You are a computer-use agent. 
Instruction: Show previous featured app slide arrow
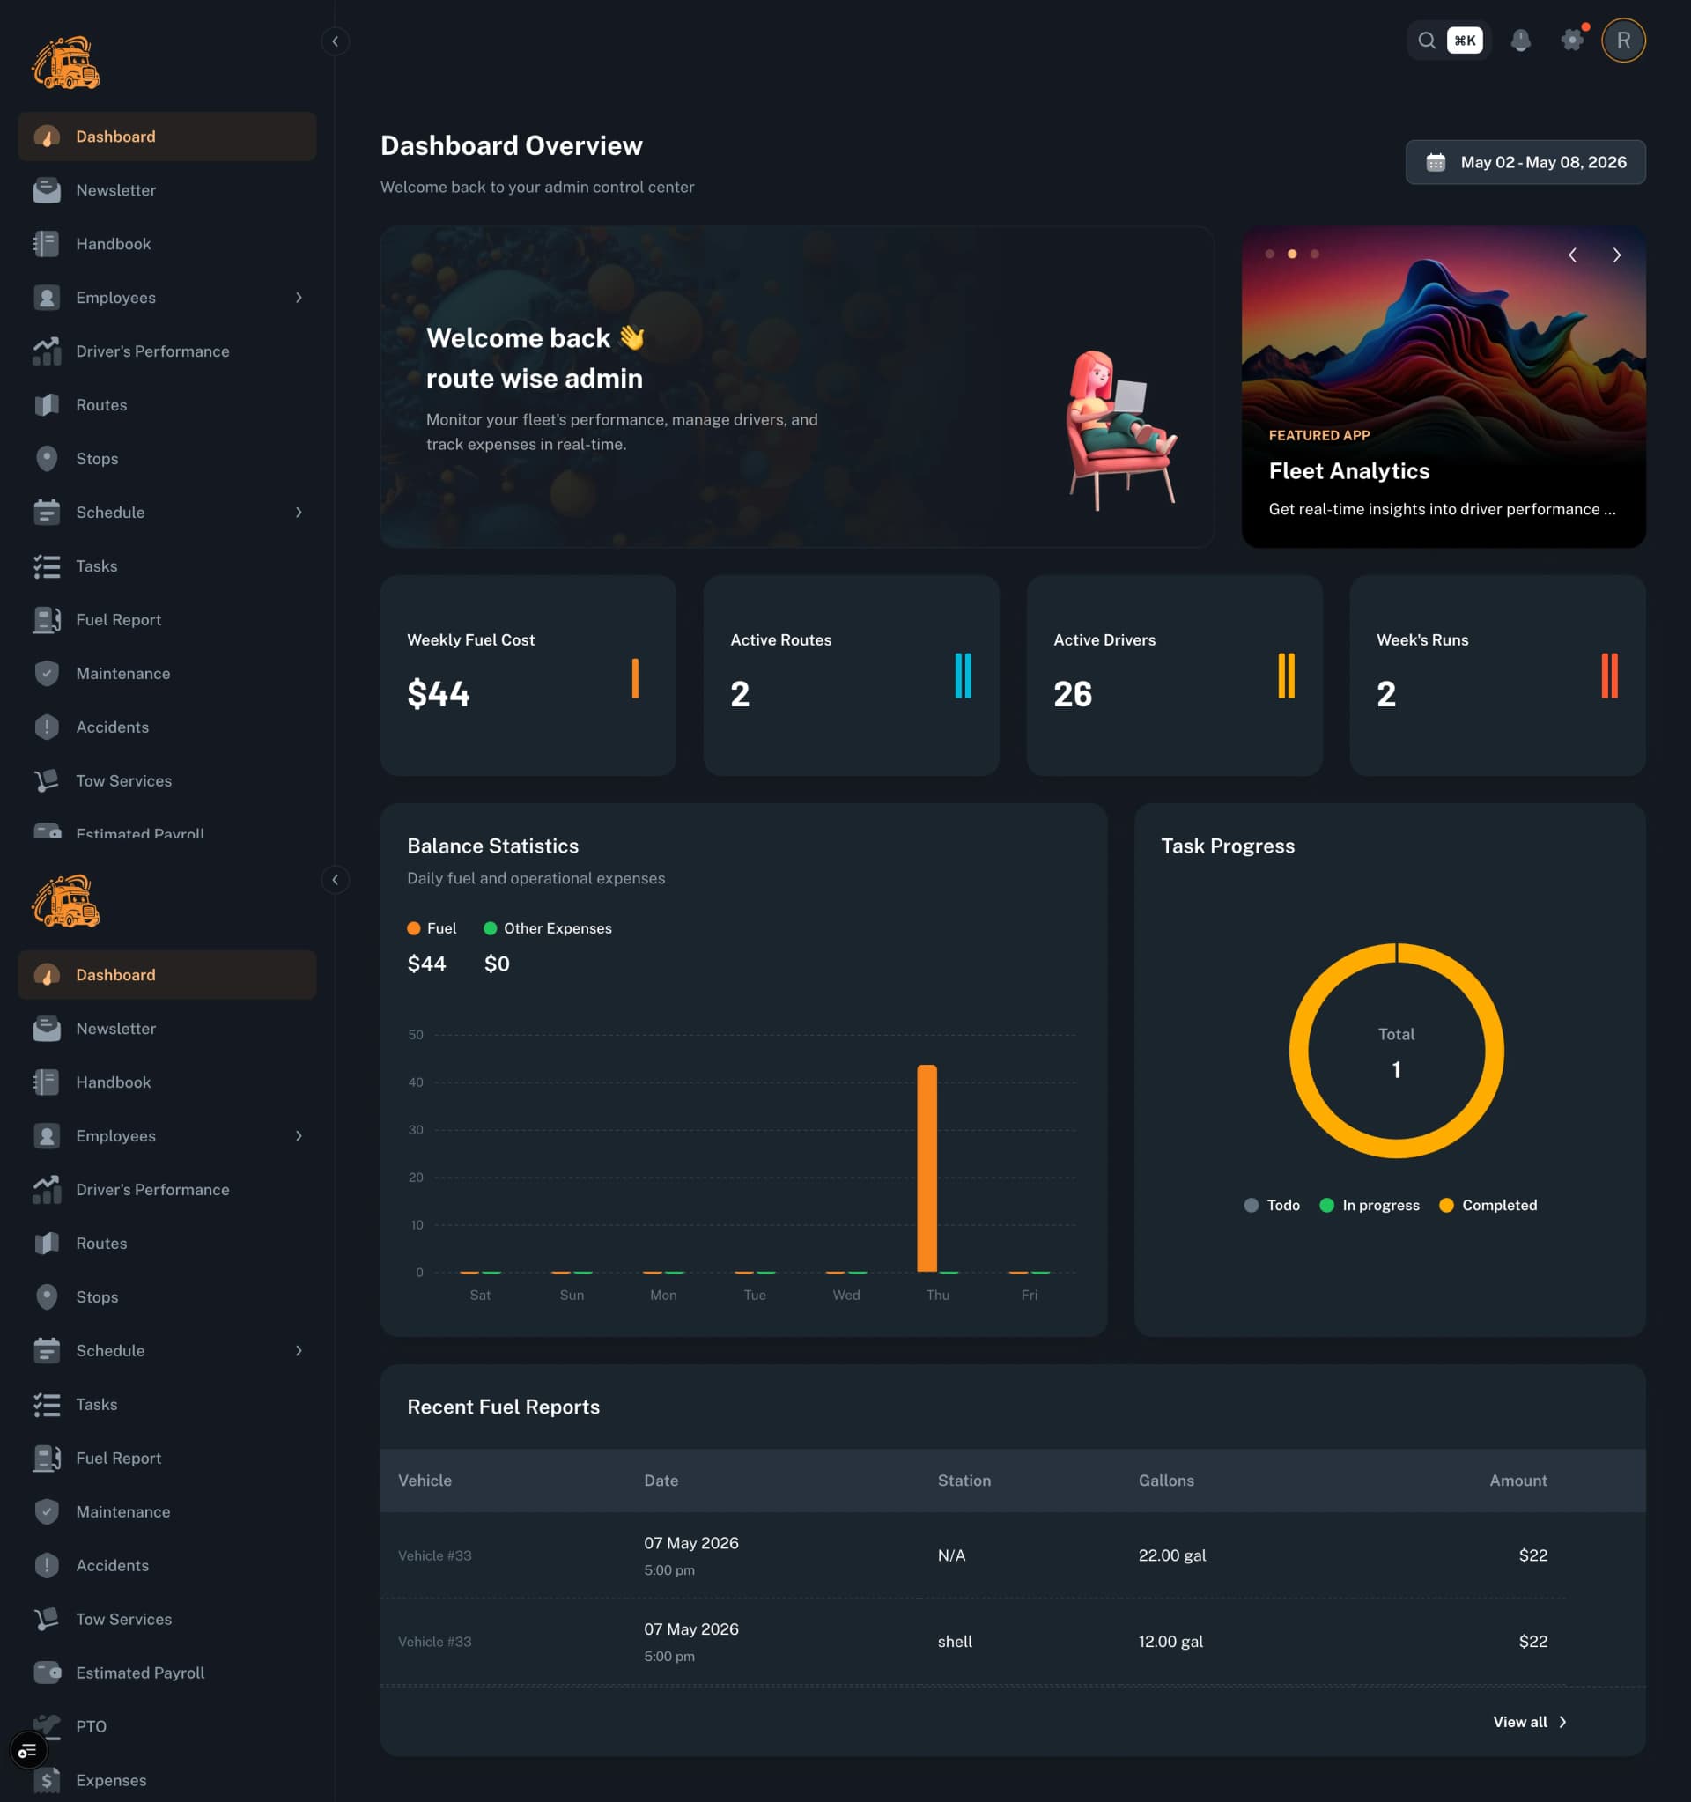pos(1572,255)
